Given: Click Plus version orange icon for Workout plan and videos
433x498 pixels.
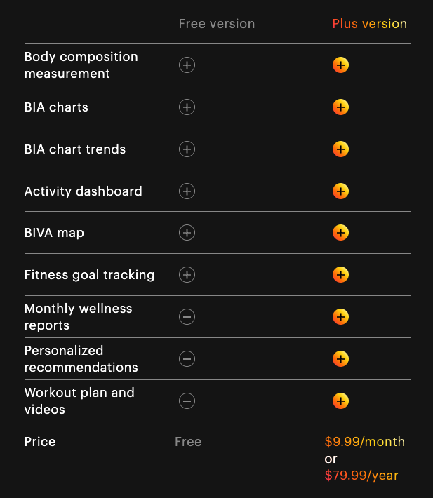Looking at the screenshot, I should coord(340,401).
